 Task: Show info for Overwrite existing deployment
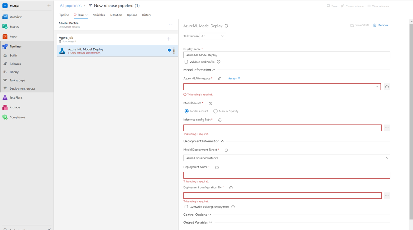point(233,207)
